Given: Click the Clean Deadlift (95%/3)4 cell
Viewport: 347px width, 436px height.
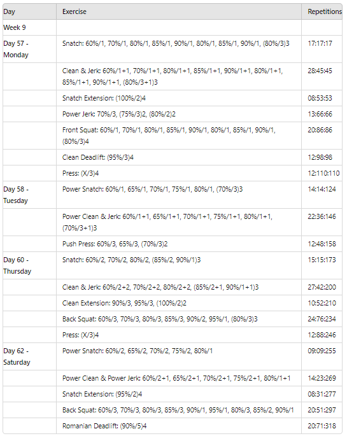Looking at the screenshot, I should 179,157.
